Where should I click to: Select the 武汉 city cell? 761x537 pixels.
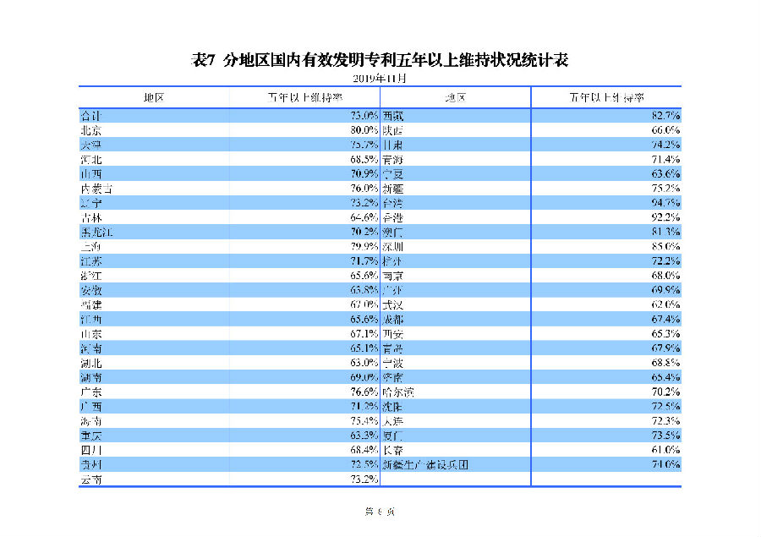pos(392,304)
